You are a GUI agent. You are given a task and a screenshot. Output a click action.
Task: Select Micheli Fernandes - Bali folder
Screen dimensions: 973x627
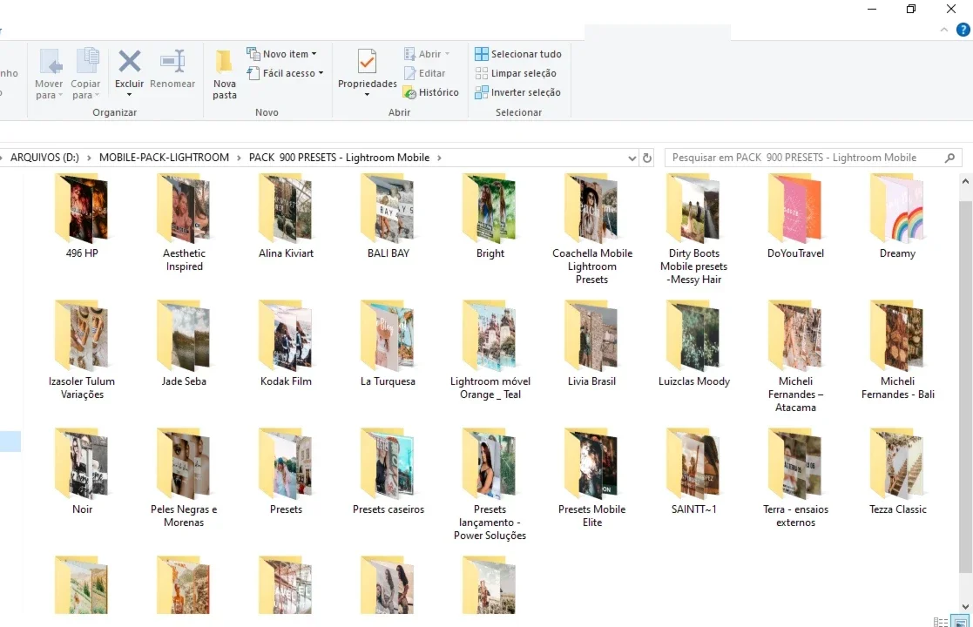click(x=897, y=350)
